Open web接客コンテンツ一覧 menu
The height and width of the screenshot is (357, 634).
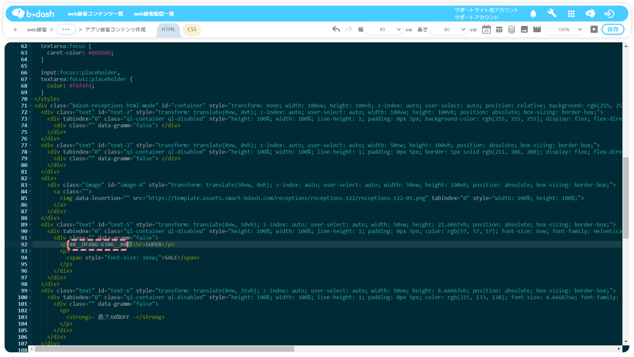(x=95, y=14)
